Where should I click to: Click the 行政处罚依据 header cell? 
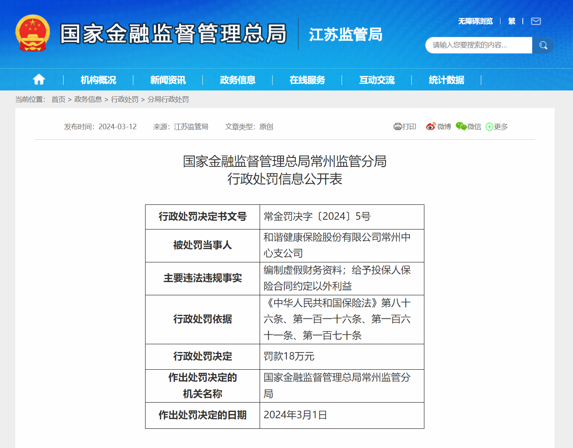pos(202,320)
